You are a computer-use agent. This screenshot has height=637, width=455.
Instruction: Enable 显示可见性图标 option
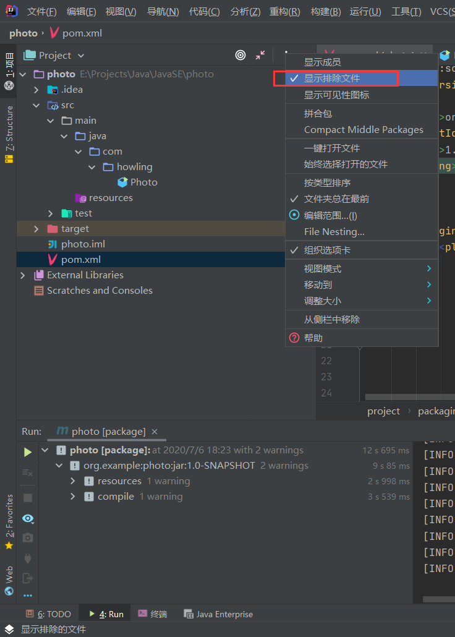[362, 95]
